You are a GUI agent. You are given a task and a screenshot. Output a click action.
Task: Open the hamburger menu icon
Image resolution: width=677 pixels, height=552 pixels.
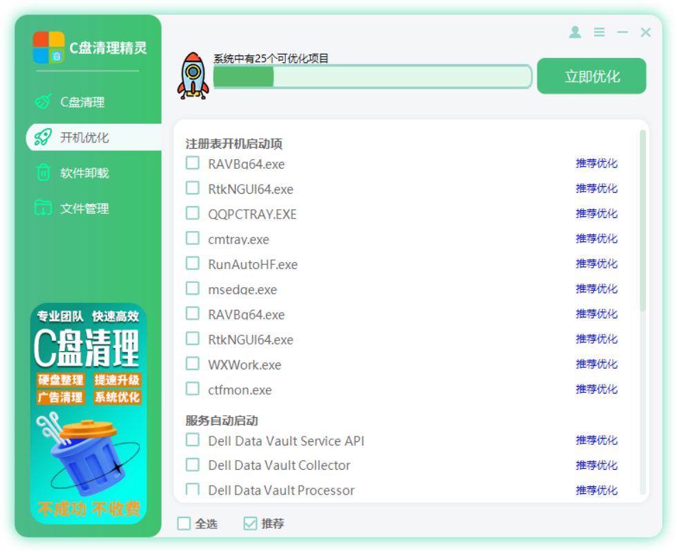pos(599,32)
